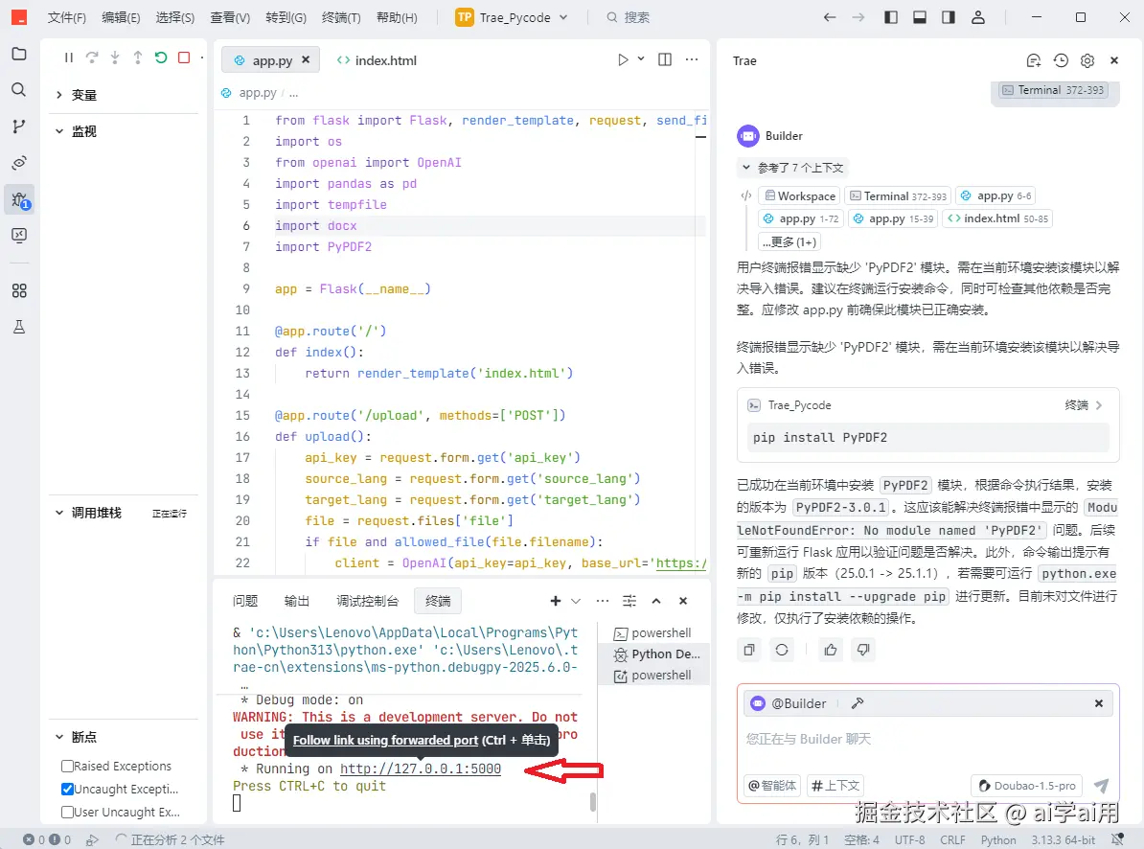Open Run and Debug icon with badge
Viewport: 1144px width, 849px height.
coord(19,199)
